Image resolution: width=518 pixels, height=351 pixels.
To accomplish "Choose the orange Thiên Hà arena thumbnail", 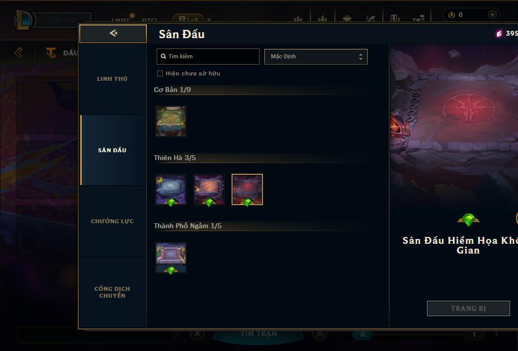I will (x=209, y=189).
